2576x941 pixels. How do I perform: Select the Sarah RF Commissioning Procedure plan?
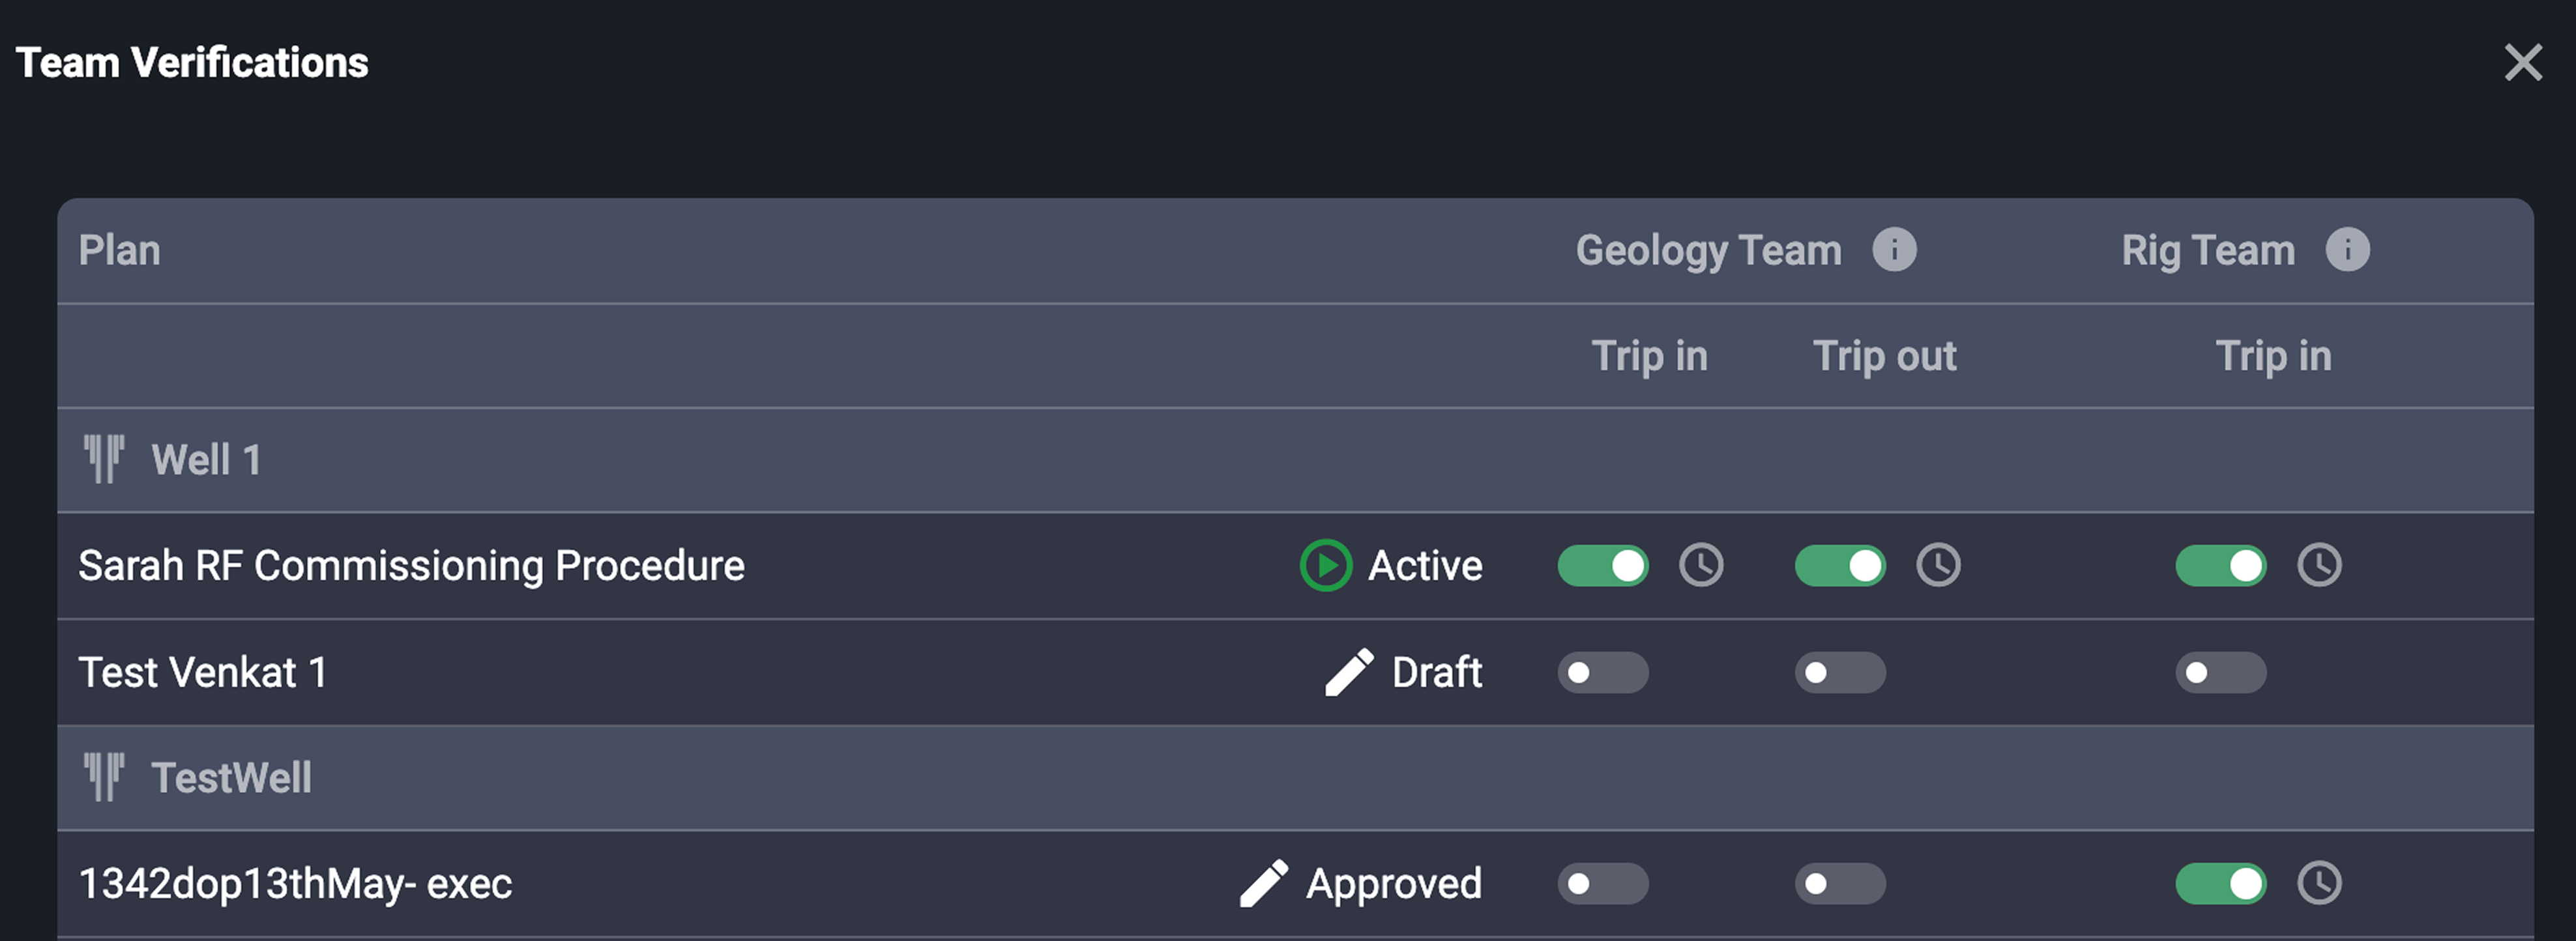pyautogui.click(x=411, y=566)
